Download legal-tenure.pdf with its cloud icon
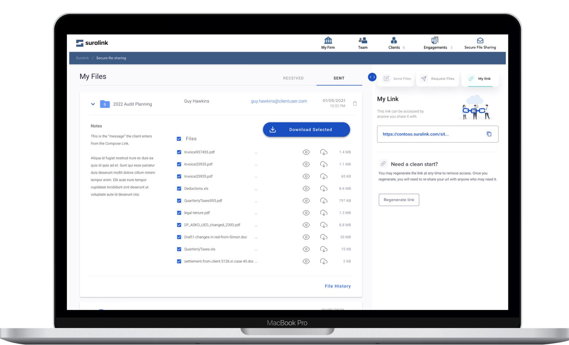 (x=324, y=213)
